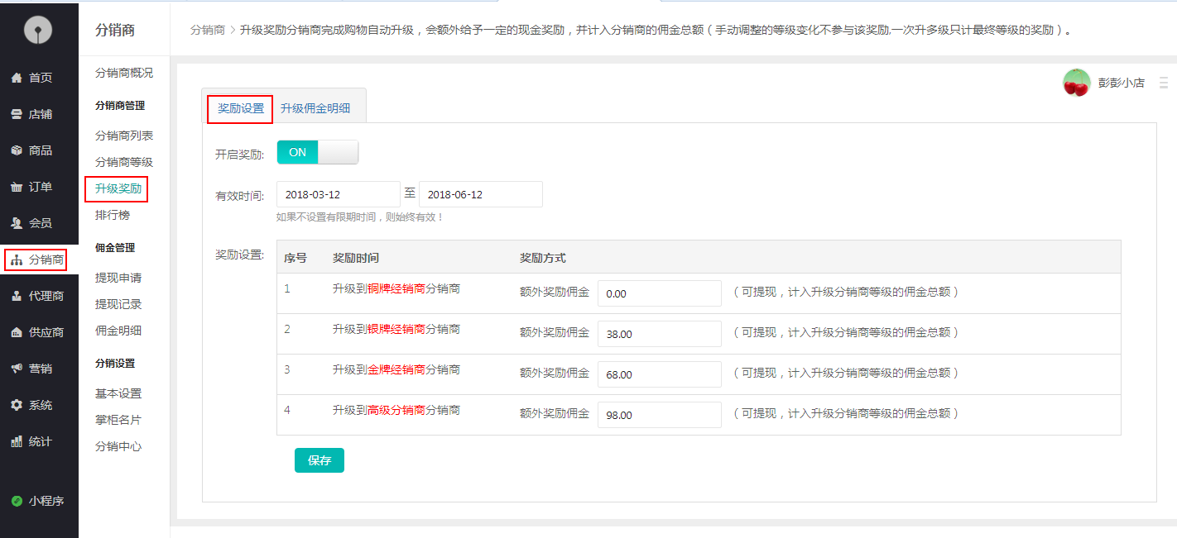
Task: Click the 小程序 green icon
Action: pos(16,501)
